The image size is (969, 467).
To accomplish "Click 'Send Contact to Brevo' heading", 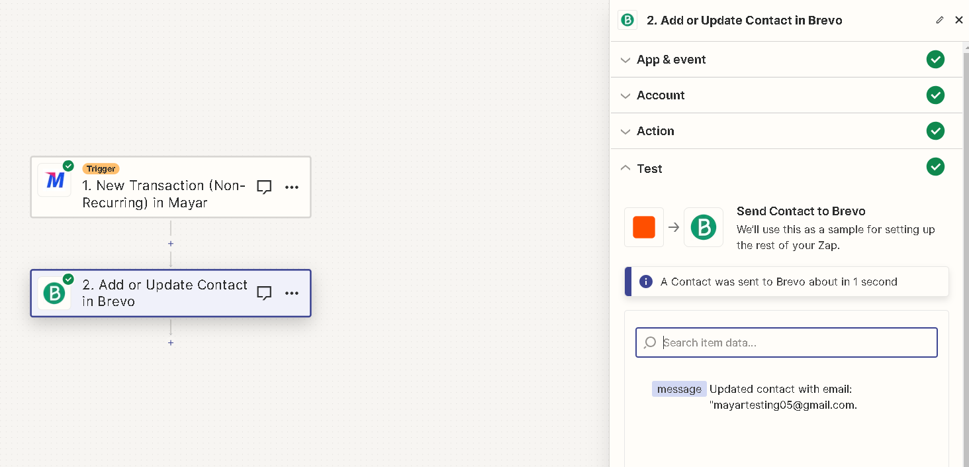I will 801,211.
